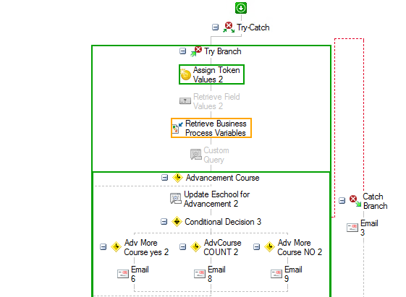
Task: Select the Email 3 activity icon
Action: click(x=352, y=228)
